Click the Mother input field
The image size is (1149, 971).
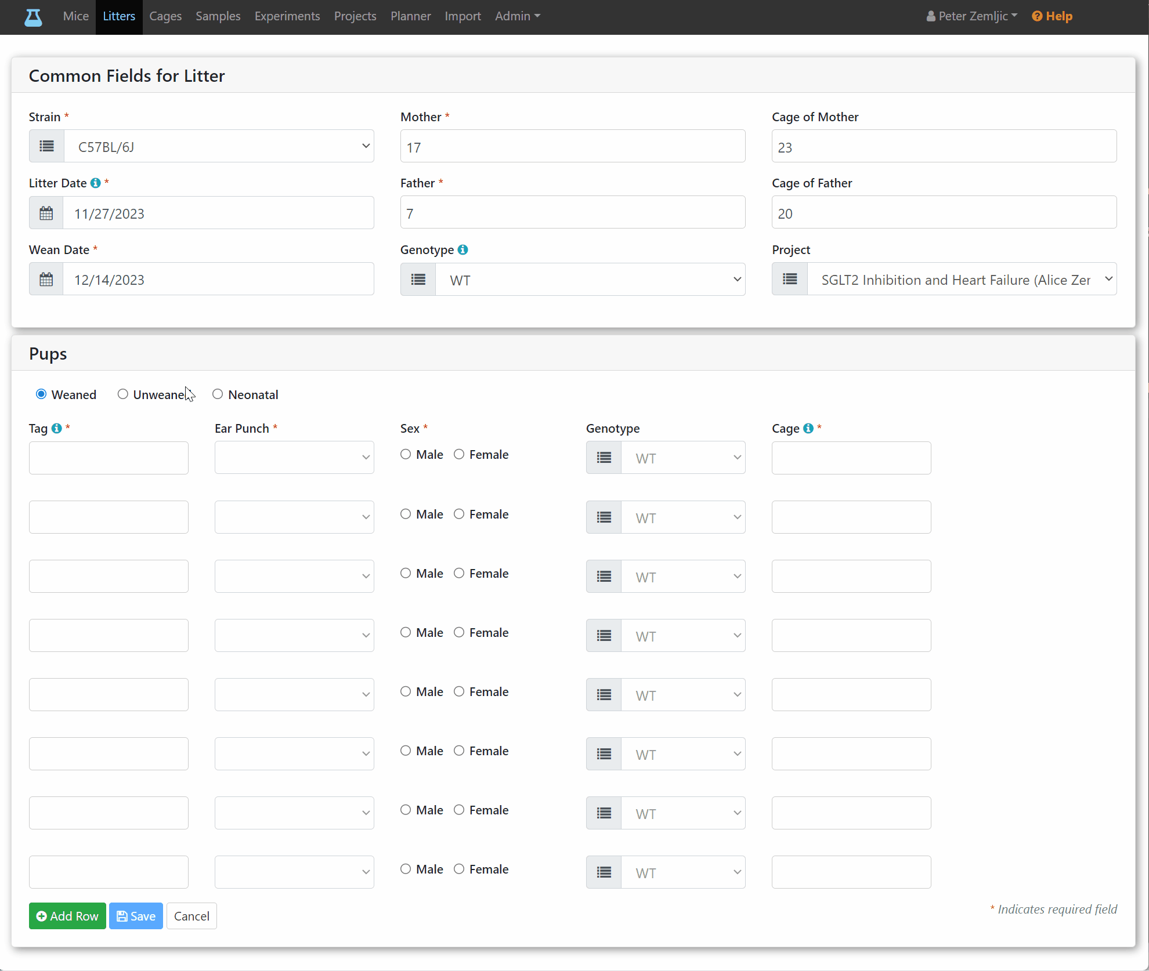573,146
